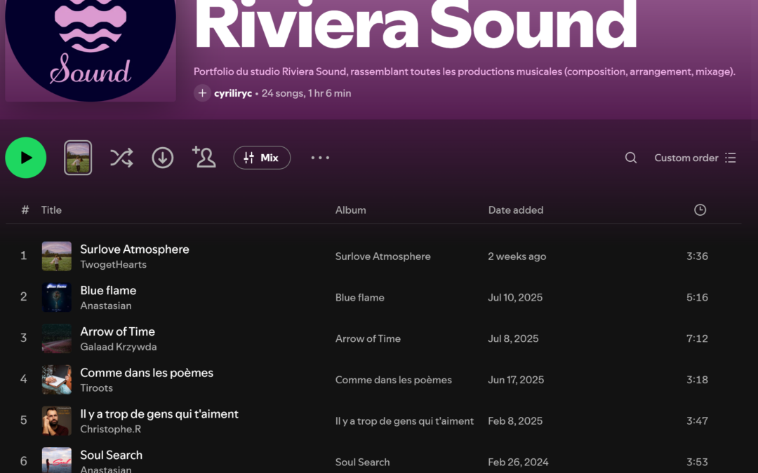Screen dimensions: 758x473
Task: Toggle shuffle for the playlist
Action: point(121,158)
